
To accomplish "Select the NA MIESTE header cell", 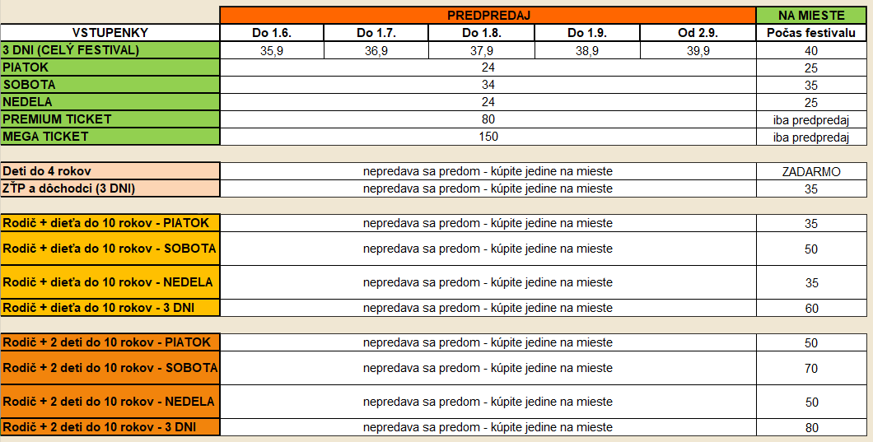I will tap(811, 16).
